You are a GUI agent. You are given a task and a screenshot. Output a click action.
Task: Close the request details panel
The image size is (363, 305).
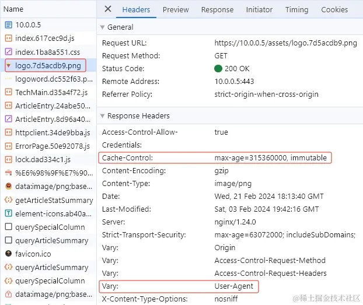click(x=108, y=9)
